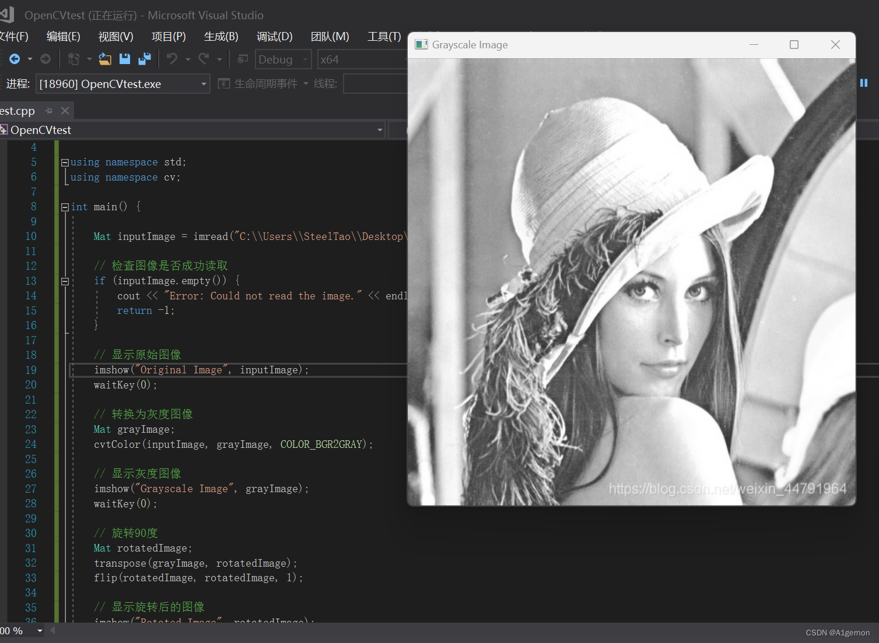The height and width of the screenshot is (643, 879).
Task: Open the zoom percentage dropdown at the bottom
Action: (40, 631)
